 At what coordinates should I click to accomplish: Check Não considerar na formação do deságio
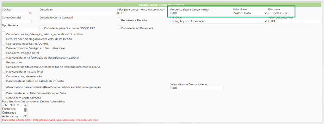[x=4, y=57]
